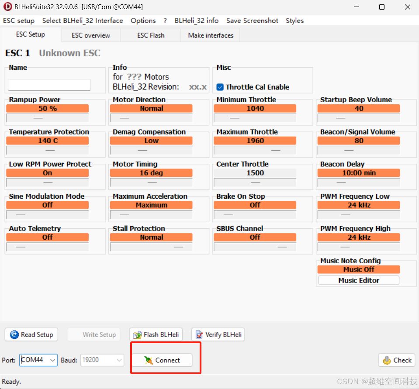
Task: Click the SBUS Channel slider
Action: (255, 247)
